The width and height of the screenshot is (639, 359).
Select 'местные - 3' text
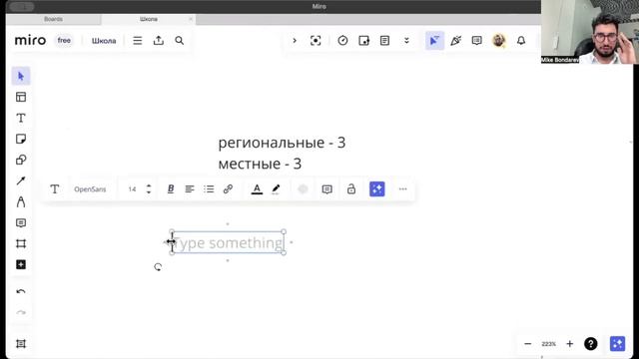(x=260, y=164)
